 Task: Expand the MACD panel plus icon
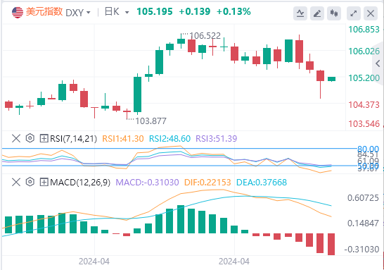coord(44,182)
